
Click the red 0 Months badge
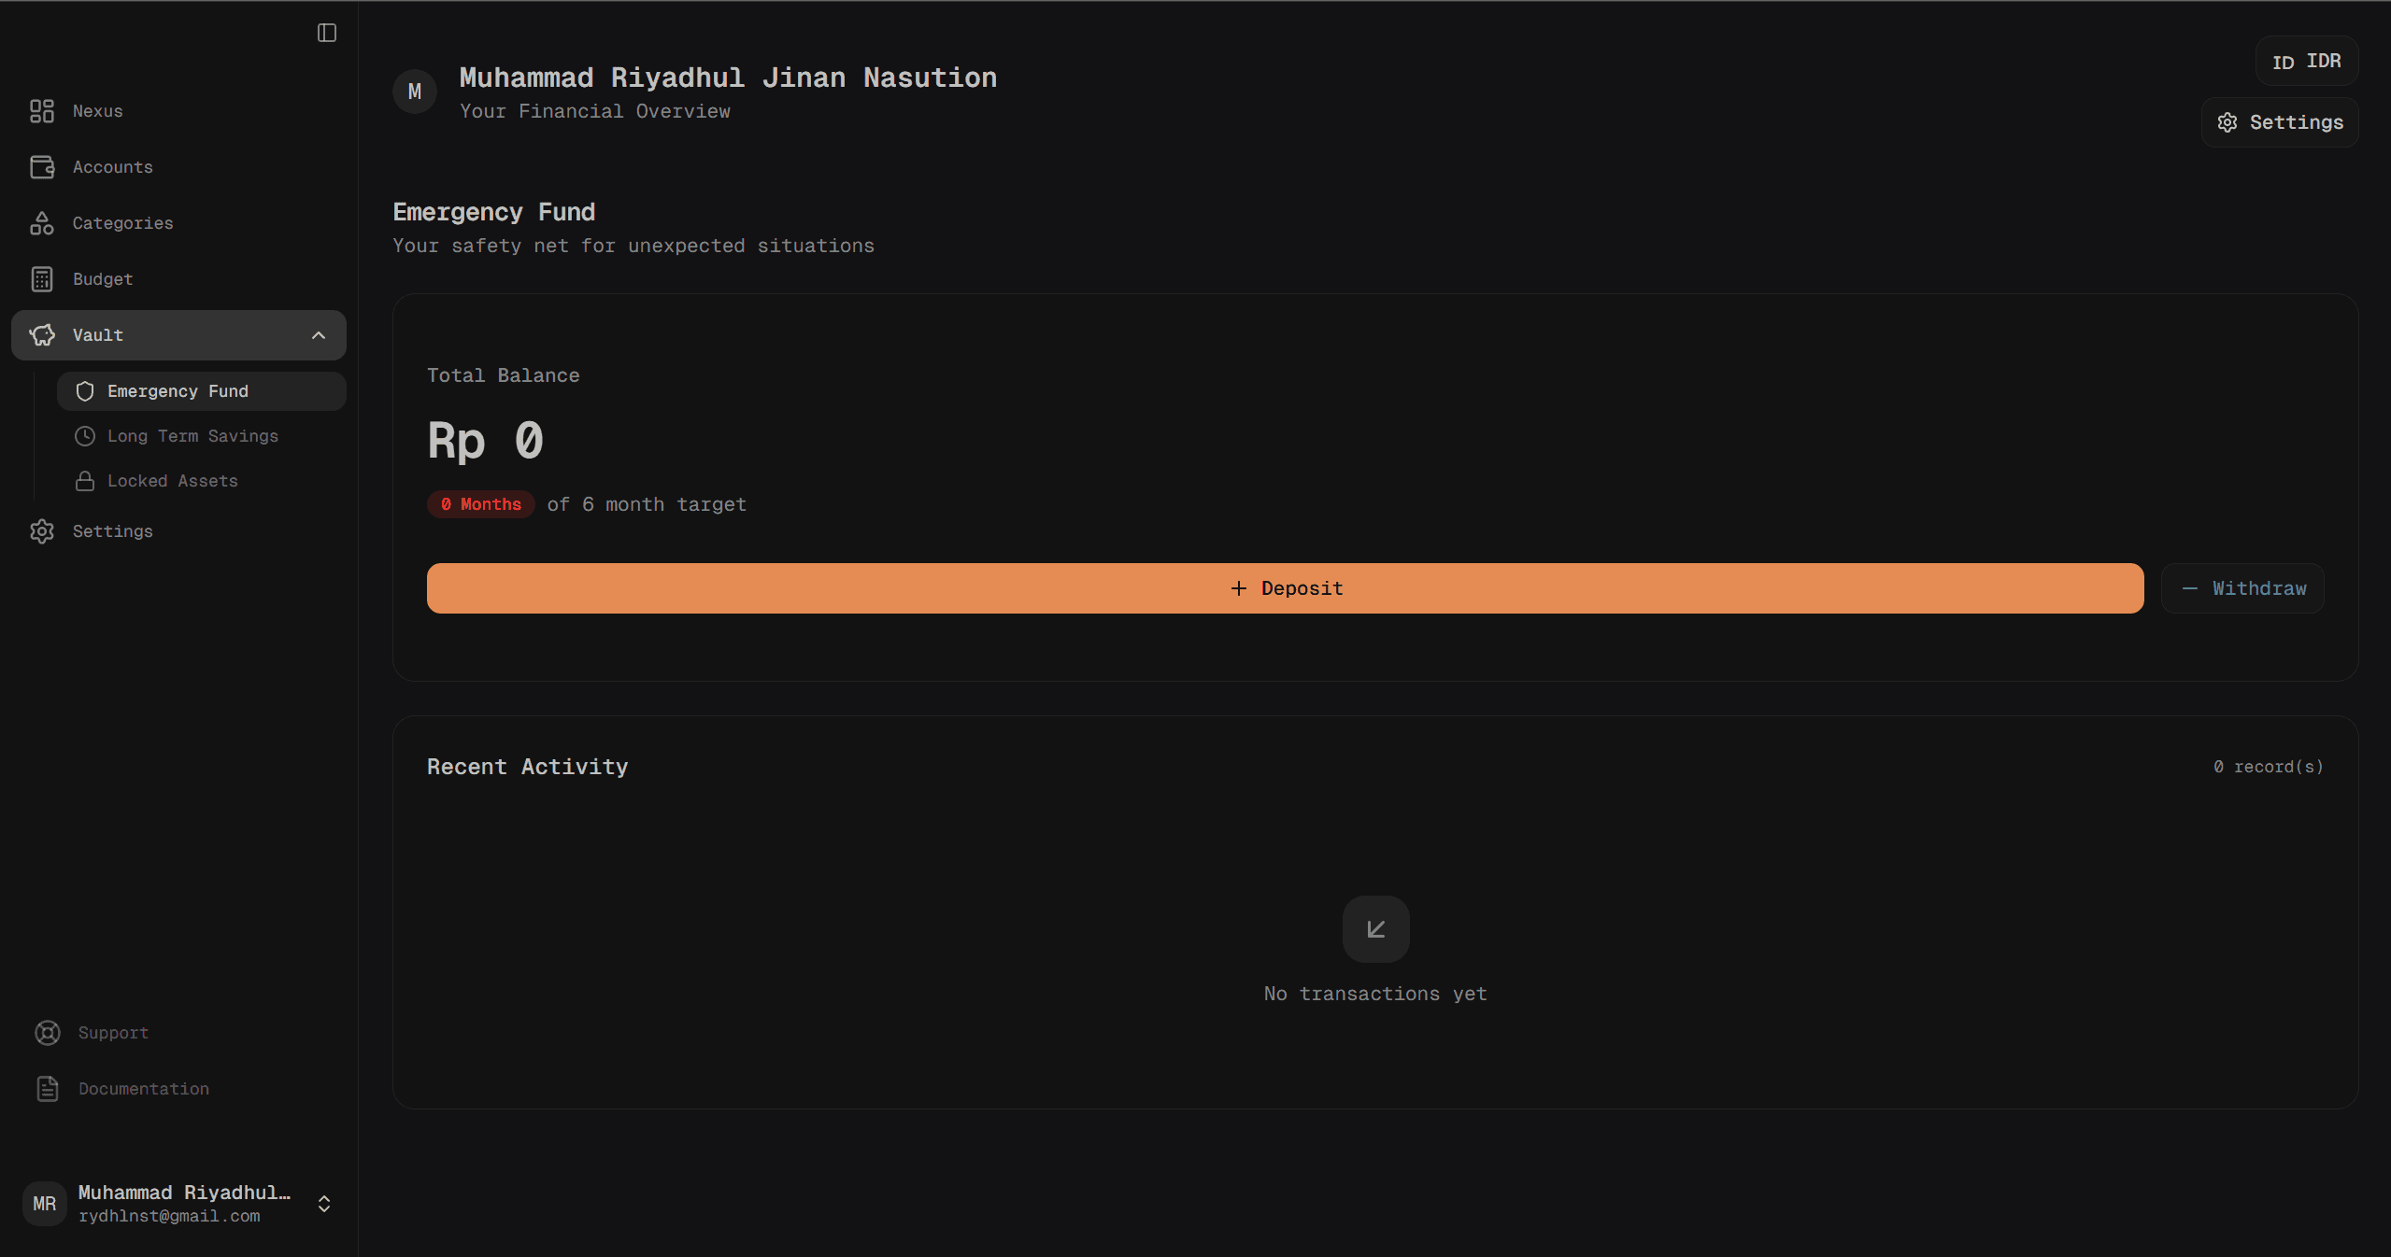(x=480, y=504)
